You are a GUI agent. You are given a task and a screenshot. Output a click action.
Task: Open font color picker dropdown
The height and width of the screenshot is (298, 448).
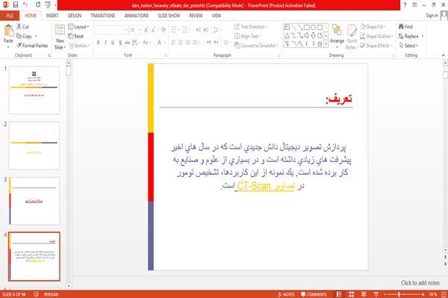[x=165, y=43]
